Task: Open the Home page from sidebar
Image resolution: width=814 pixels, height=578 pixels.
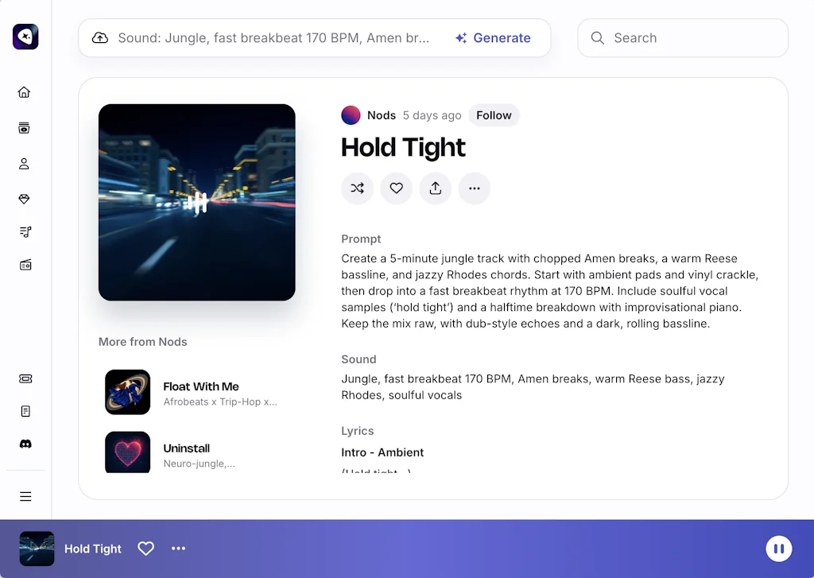Action: click(x=25, y=92)
